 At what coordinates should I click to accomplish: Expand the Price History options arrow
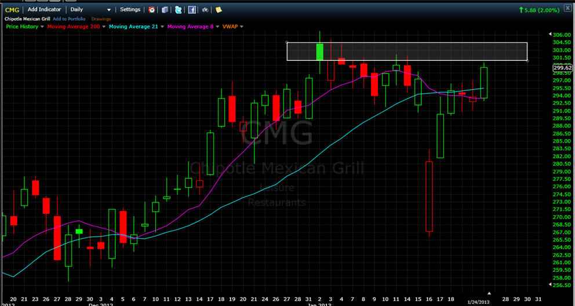point(42,27)
